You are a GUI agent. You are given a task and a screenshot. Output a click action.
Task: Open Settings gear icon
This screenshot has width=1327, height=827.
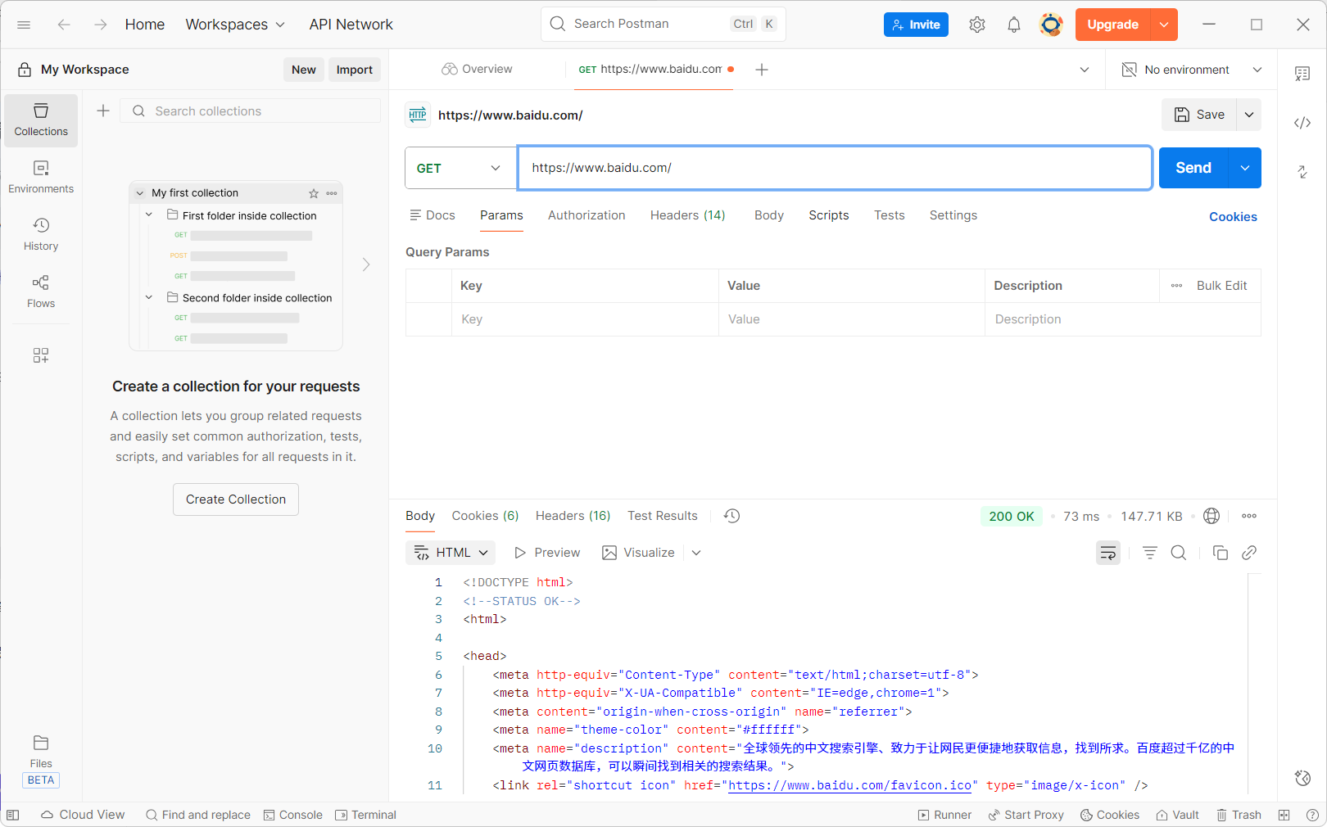click(x=977, y=25)
